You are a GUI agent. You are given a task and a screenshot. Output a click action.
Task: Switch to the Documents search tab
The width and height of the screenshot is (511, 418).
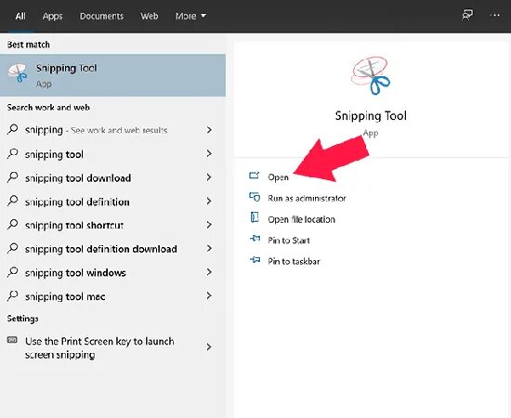101,16
